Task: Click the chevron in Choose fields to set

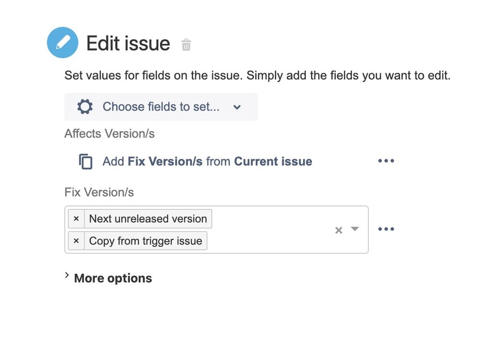Action: [x=237, y=107]
